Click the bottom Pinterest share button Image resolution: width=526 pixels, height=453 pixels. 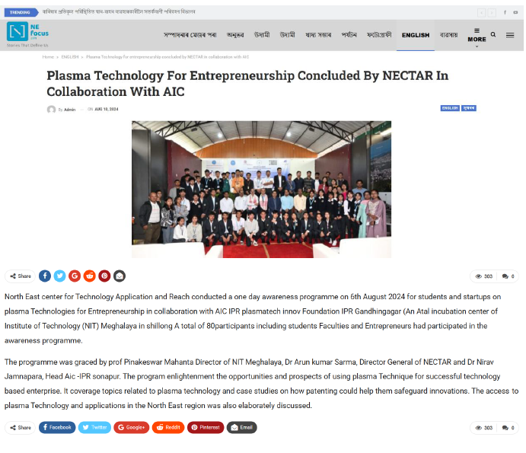[206, 428]
